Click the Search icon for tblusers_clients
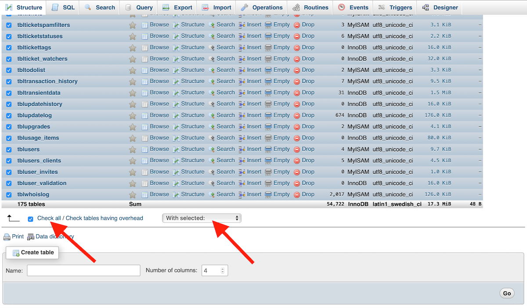Viewport: 527px width, 308px height. 212,161
